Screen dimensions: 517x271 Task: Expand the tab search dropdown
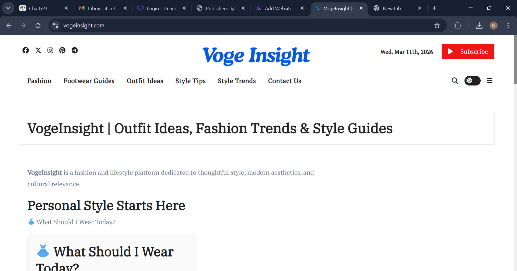[8, 8]
